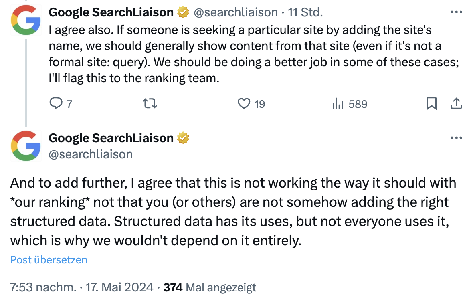Open the Google SearchLiaison name in the first tweet
The width and height of the screenshot is (473, 307).
[x=111, y=13]
